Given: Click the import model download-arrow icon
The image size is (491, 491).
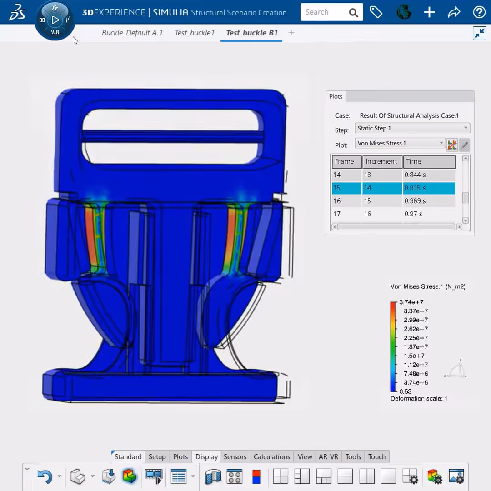Looking at the screenshot, I should (109, 476).
